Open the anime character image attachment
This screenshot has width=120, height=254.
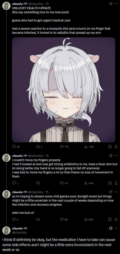tap(64, 90)
